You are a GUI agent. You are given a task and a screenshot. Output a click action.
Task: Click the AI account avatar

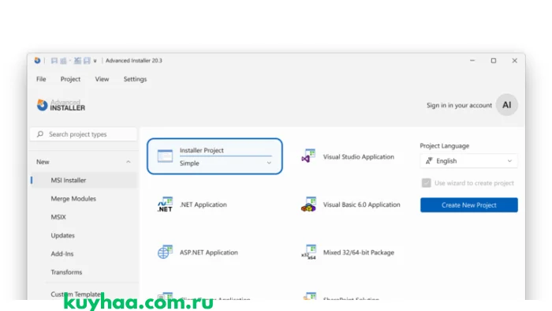point(506,105)
